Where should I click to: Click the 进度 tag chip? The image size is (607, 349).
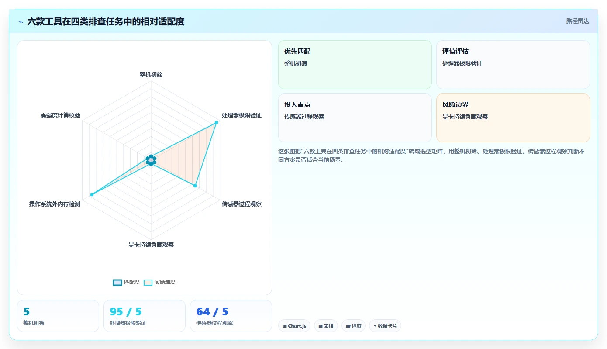click(x=353, y=326)
